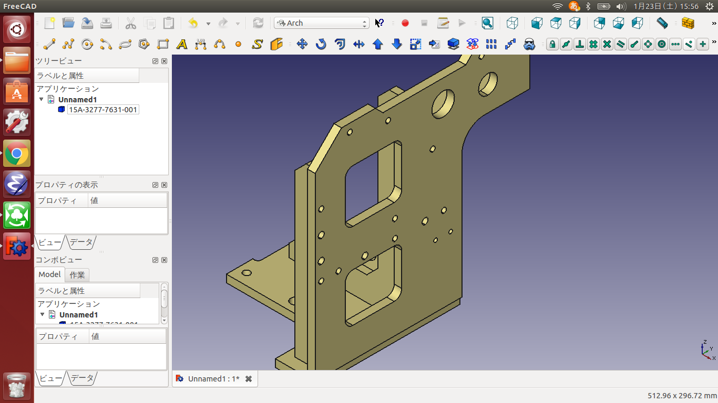Switch to the 作業 tab in combo view

(x=77, y=274)
